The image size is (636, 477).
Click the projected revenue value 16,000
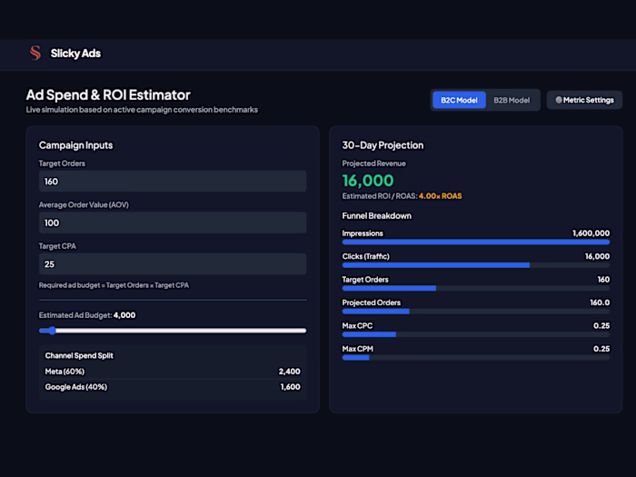[368, 181]
